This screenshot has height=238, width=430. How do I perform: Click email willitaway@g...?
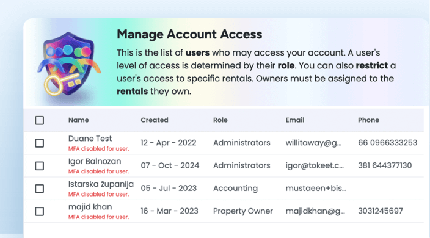[313, 143]
